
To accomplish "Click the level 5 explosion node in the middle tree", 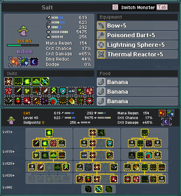I will pos(97,179).
